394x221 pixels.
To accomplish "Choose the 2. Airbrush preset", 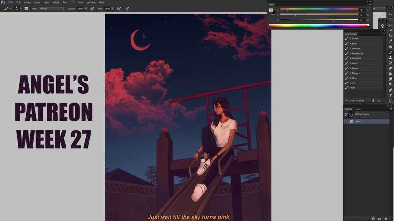I will (363, 48).
